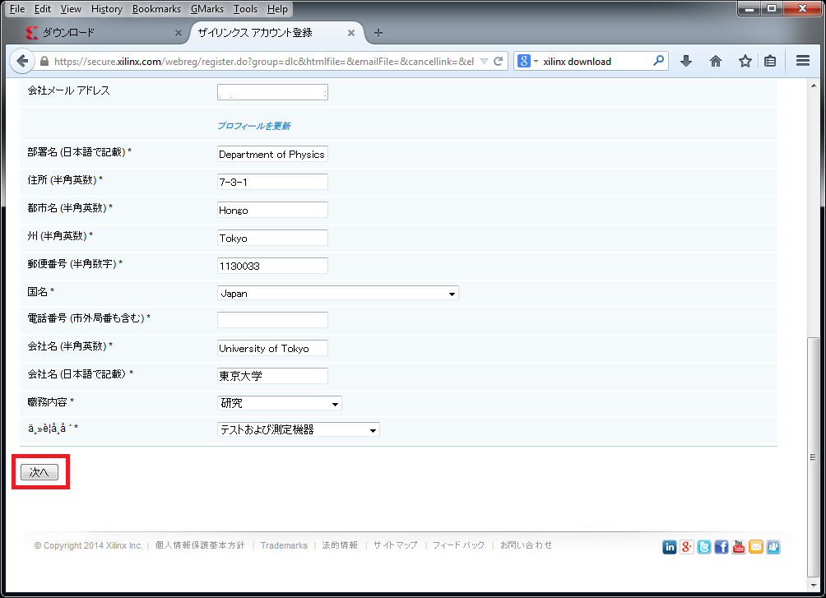Image resolution: width=826 pixels, height=598 pixels.
Task: Open the History menu
Action: (x=106, y=9)
